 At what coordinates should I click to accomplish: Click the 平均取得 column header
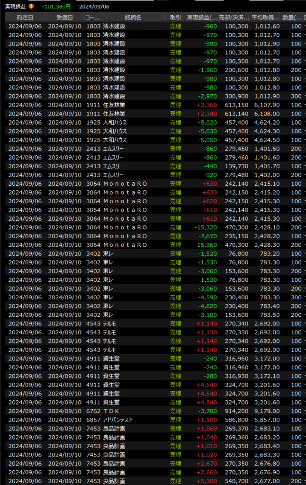265,18
